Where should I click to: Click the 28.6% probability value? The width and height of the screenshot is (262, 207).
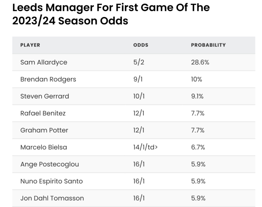[200, 62]
